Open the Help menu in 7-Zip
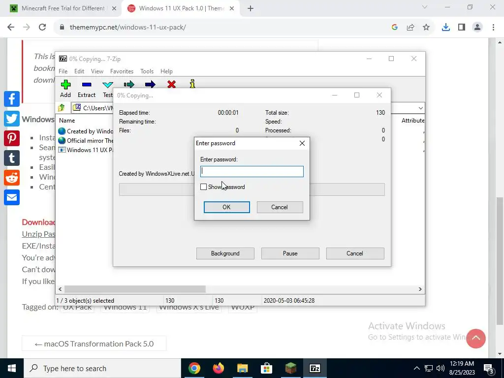The height and width of the screenshot is (378, 504). pyautogui.click(x=166, y=71)
